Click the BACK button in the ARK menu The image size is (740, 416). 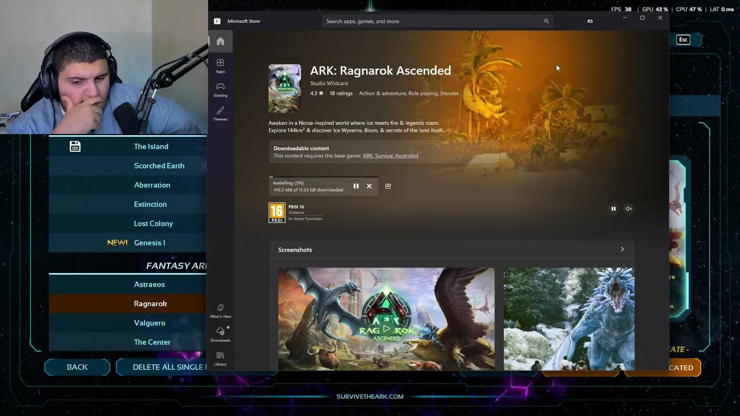point(77,367)
